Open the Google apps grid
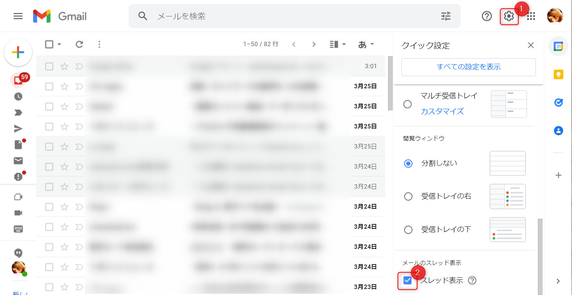Image resolution: width=572 pixels, height=295 pixels. coord(531,16)
